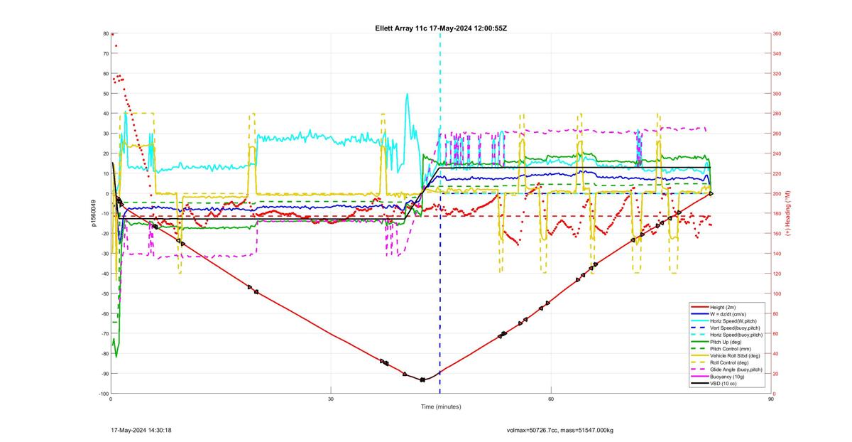852x442 pixels.
Task: Click the solid magenta Buoyancy line sample in legend
Action: (700, 377)
